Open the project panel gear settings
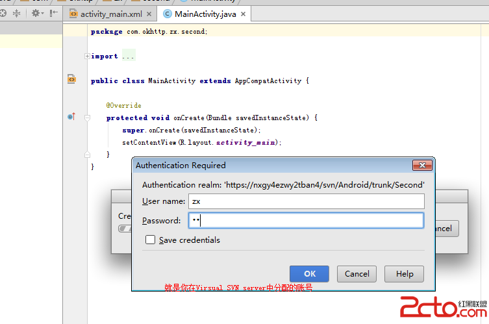 pos(37,13)
